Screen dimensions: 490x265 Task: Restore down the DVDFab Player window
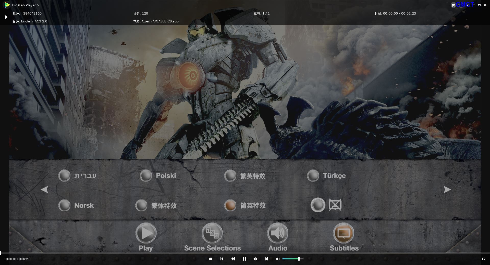pos(479,5)
